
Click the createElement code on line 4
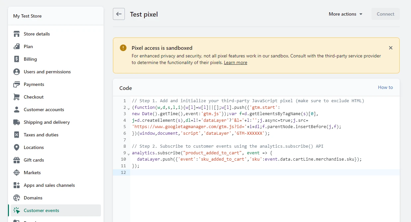point(220,120)
